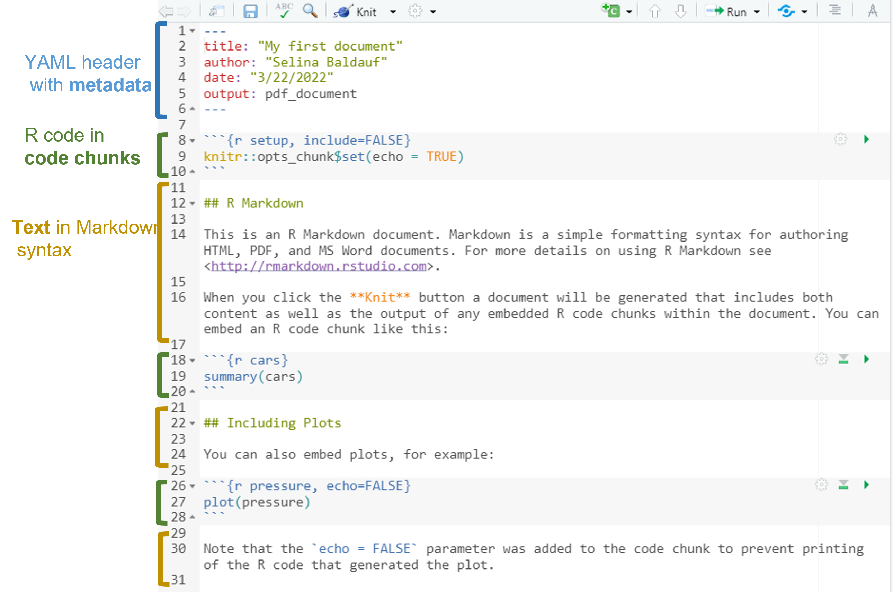
Task: Open find and replace with the magnifier icon
Action: 310,11
